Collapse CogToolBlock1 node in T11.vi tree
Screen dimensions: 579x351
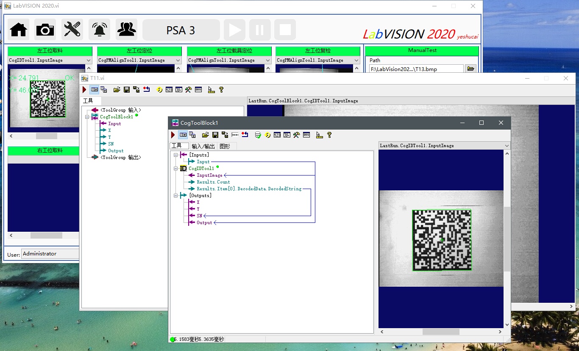click(x=87, y=117)
